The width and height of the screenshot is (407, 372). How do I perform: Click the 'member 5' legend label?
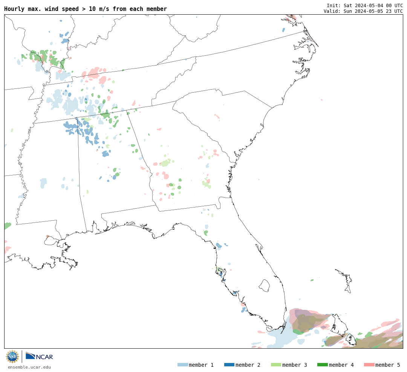click(x=388, y=365)
